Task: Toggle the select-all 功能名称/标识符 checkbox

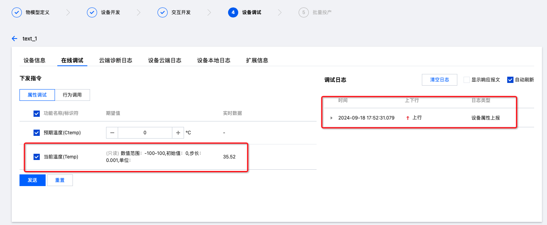Action: point(37,113)
